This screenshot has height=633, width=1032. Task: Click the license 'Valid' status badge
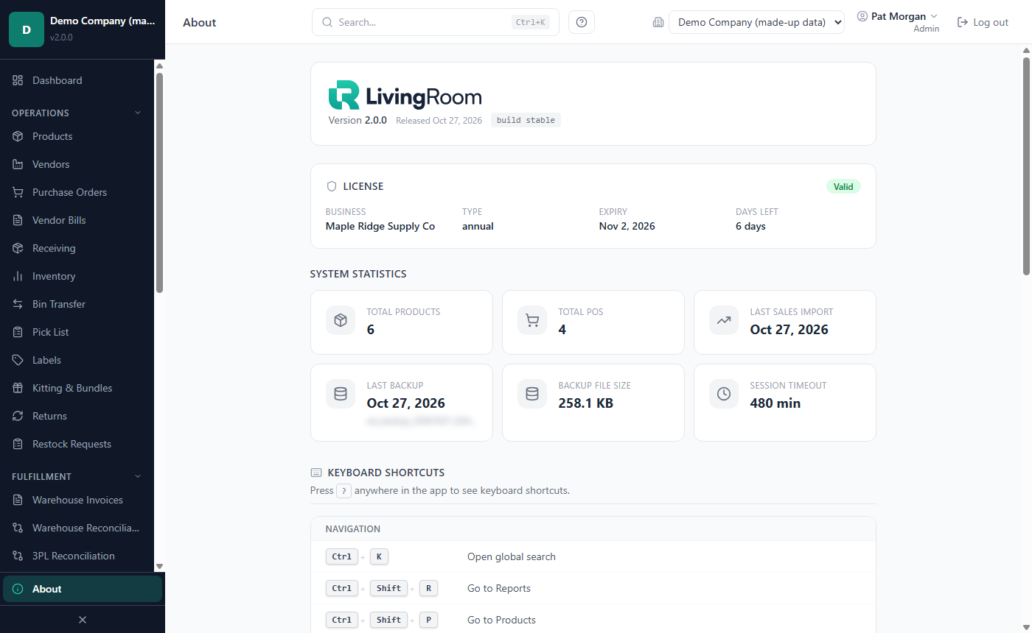point(843,186)
